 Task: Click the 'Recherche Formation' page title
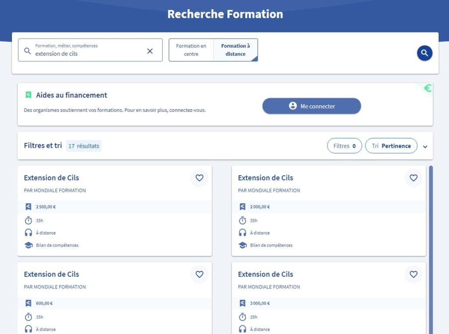click(x=225, y=14)
